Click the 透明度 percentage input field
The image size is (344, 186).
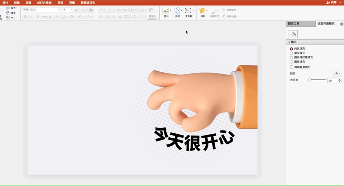(x=332, y=81)
